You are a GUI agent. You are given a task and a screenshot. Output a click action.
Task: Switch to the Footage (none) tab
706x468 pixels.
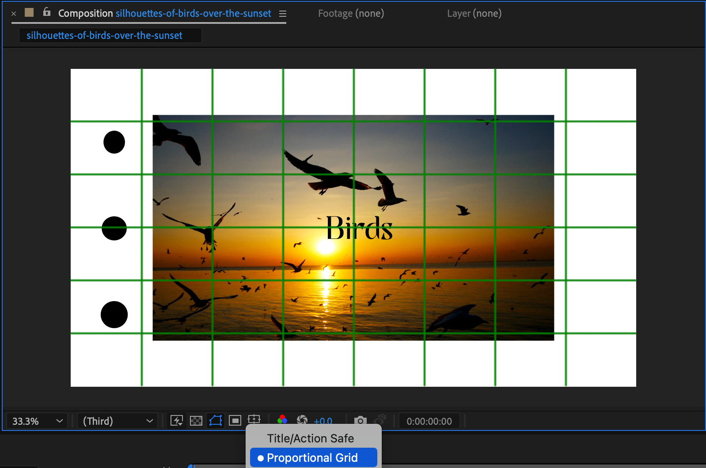tap(351, 14)
